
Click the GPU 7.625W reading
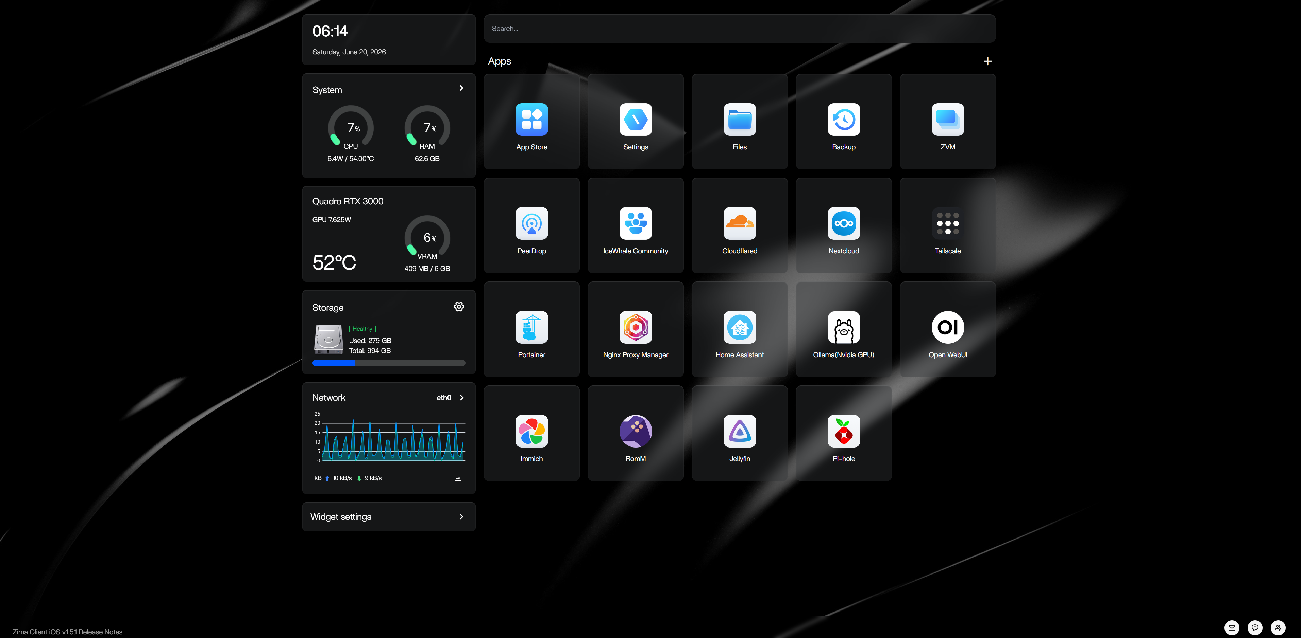pyautogui.click(x=331, y=219)
